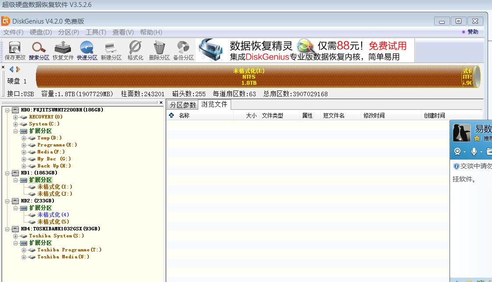Image resolution: width=492 pixels, height=282 pixels.
Task: Click the 超级硬盘数据恢复软件 window title behind
Action: pos(47,5)
